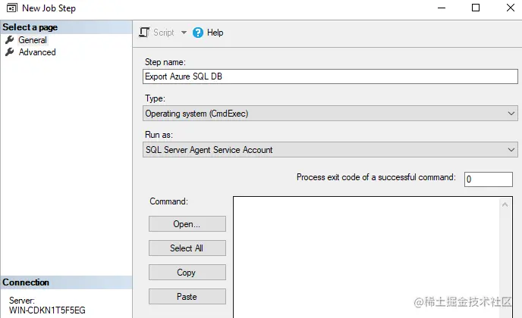Viewport: 522px width, 318px height.
Task: Click the process exit code input field
Action: (x=489, y=179)
